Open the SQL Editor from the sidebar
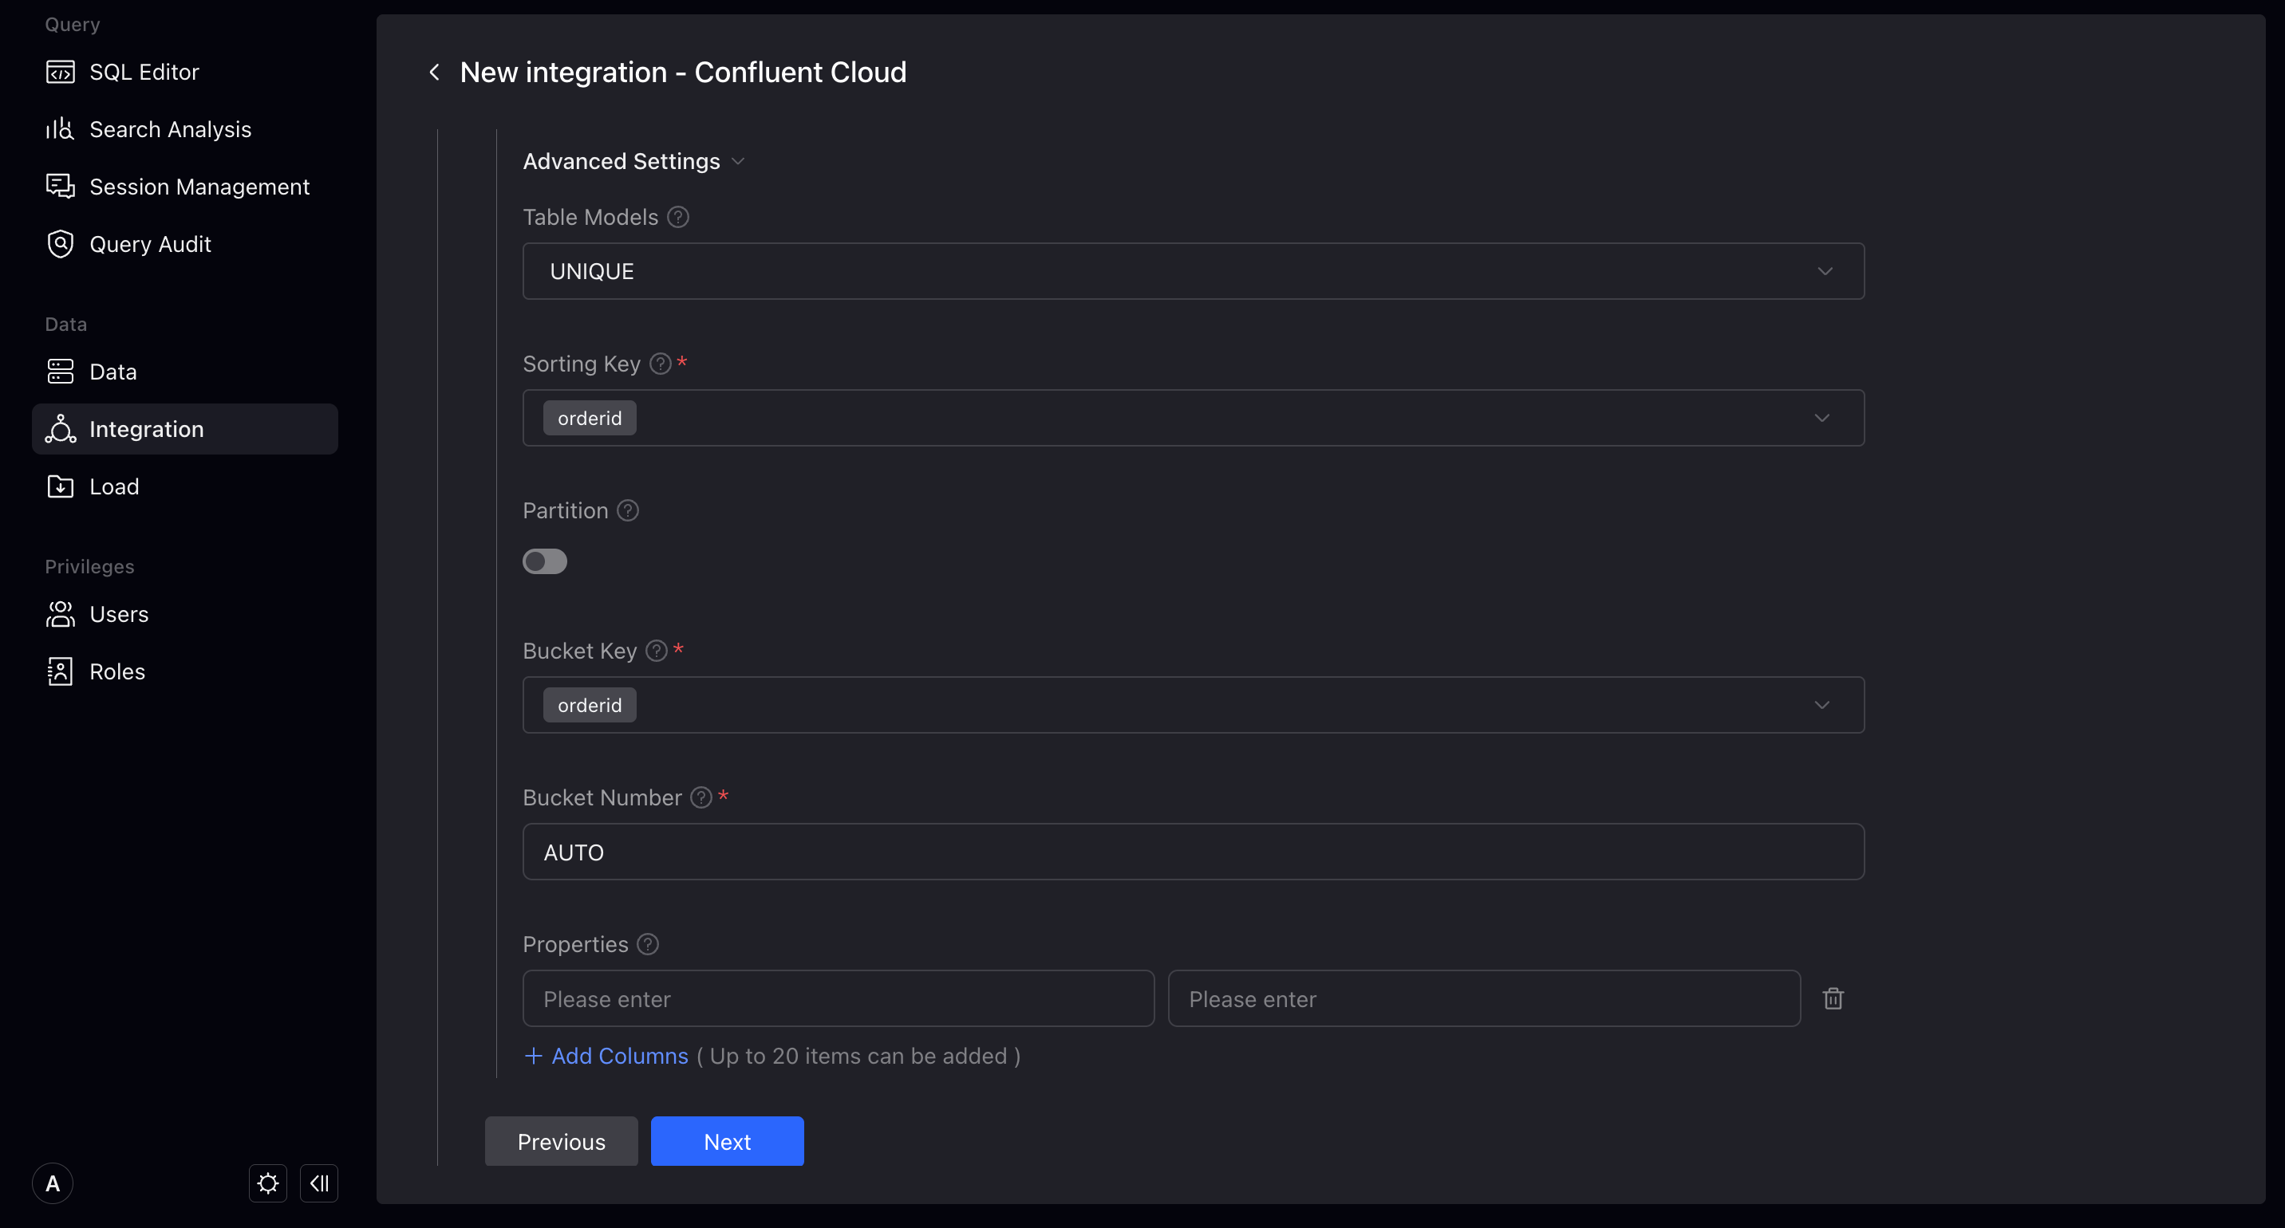 coord(59,71)
